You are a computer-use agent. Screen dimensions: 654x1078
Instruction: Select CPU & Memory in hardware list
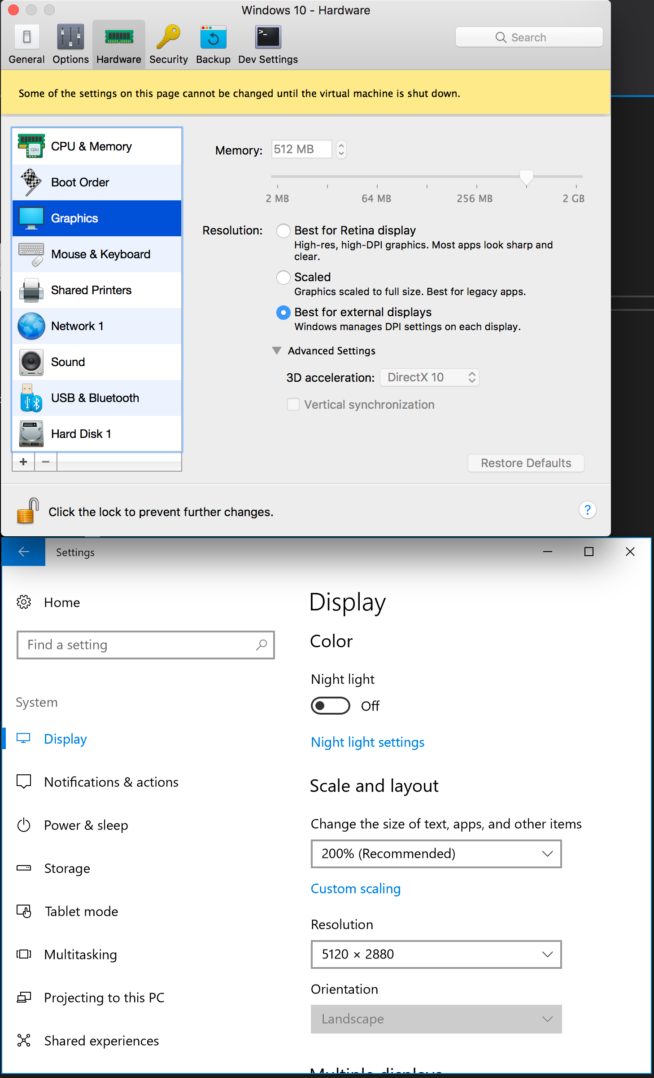[97, 146]
